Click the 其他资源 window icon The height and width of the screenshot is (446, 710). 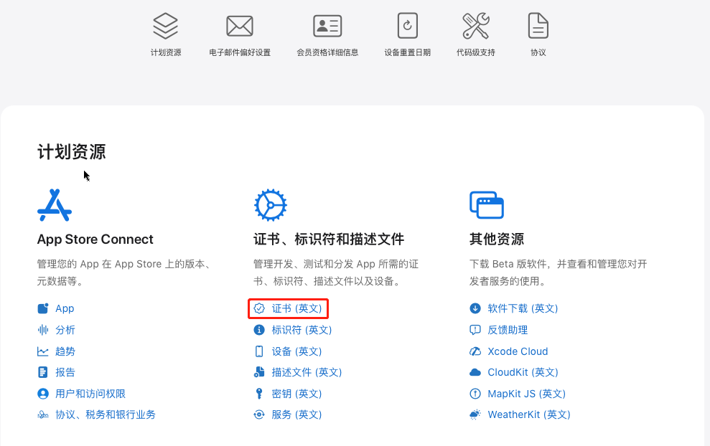486,205
